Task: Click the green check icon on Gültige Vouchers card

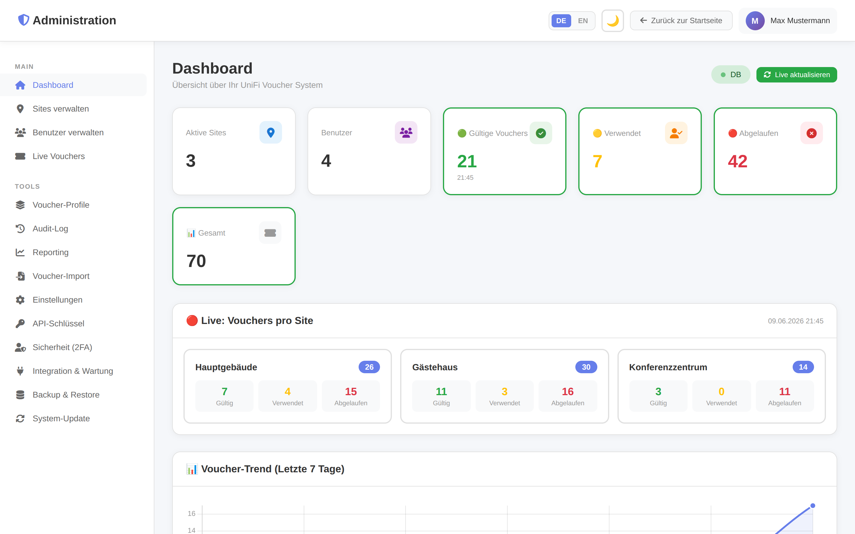Action: [x=541, y=133]
